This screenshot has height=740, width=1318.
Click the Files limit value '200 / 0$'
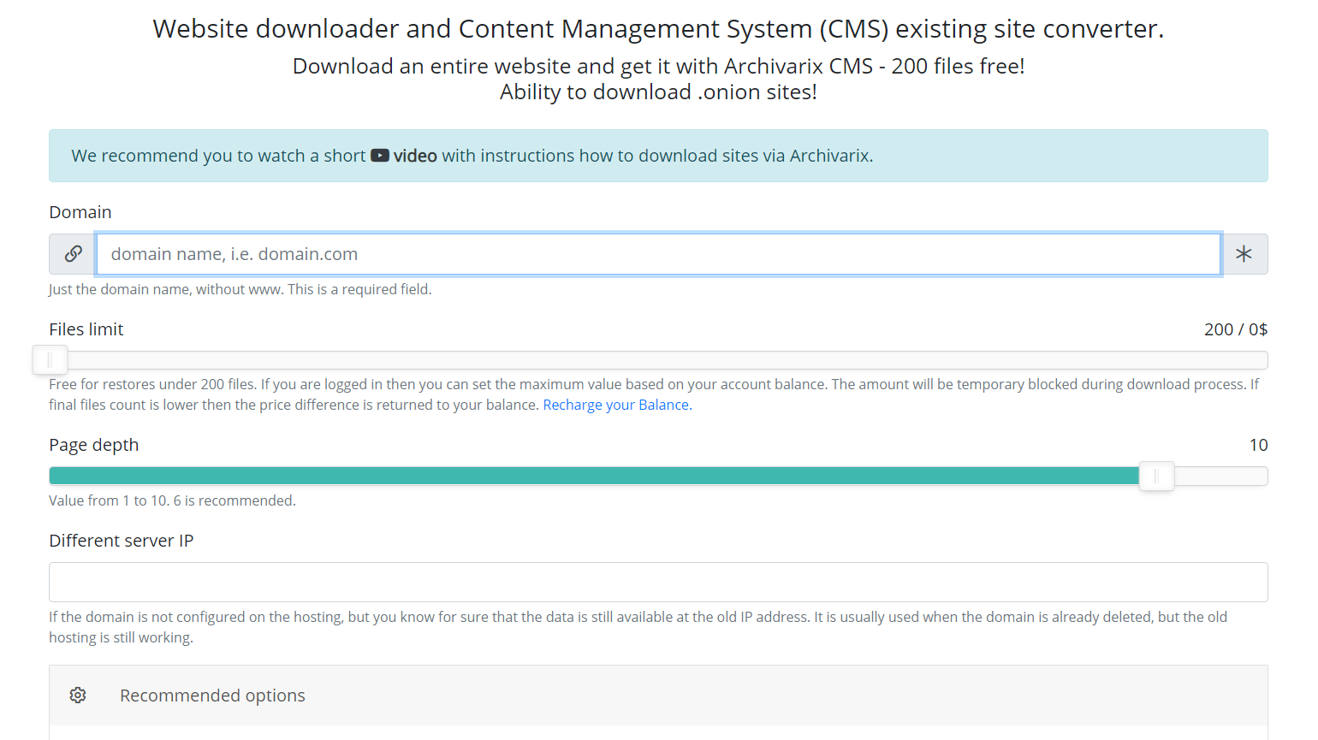tap(1236, 329)
